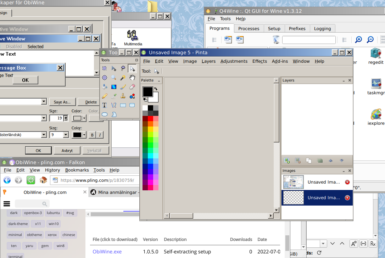Image resolution: width=385 pixels, height=258 pixels.
Task: Open the Adjustments menu in Pinta
Action: (234, 61)
